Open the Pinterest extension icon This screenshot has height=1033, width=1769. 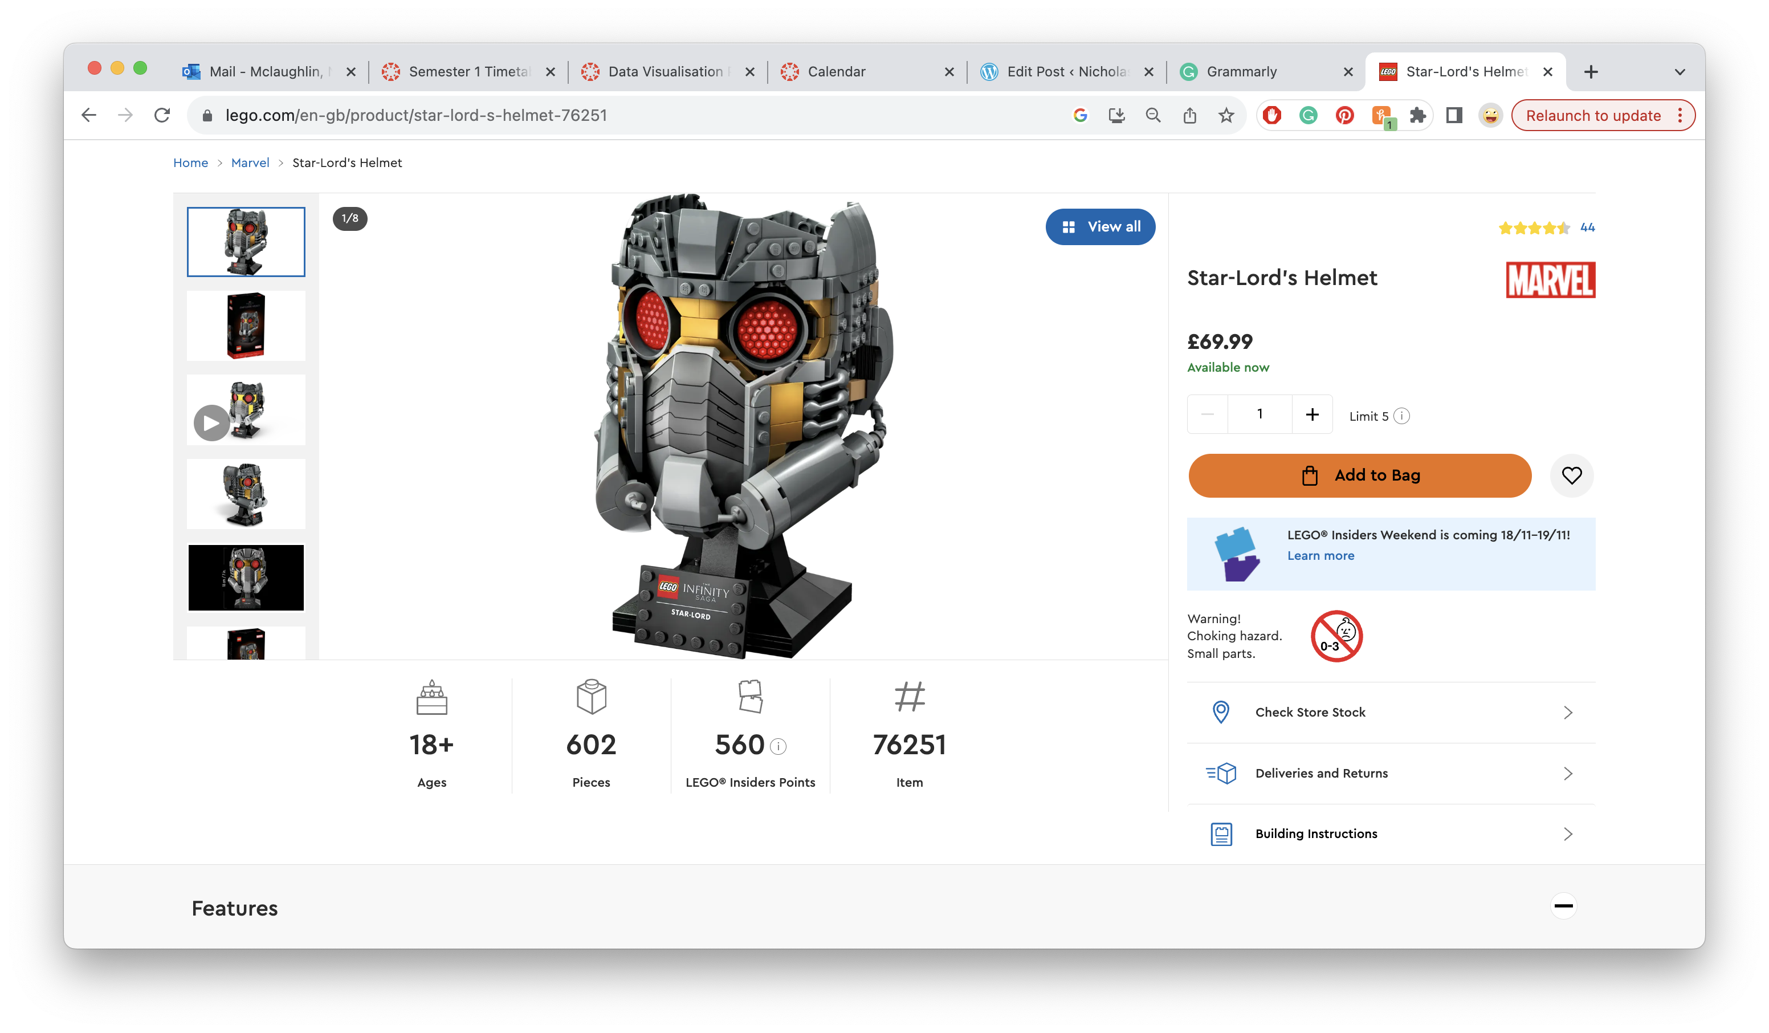pyautogui.click(x=1344, y=115)
